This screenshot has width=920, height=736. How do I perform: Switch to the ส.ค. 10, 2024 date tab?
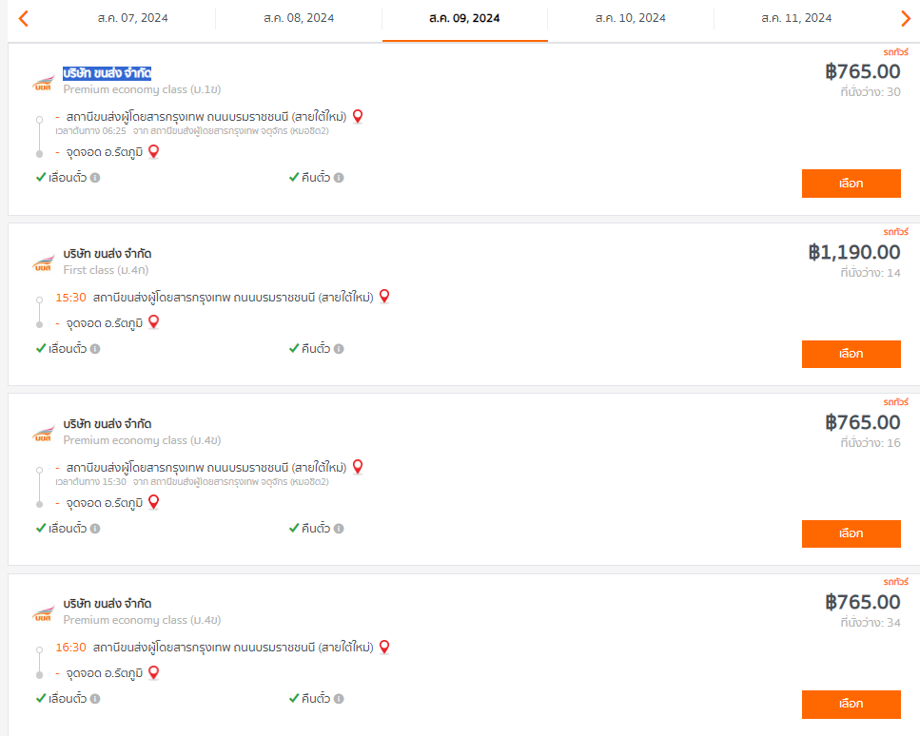tap(631, 18)
